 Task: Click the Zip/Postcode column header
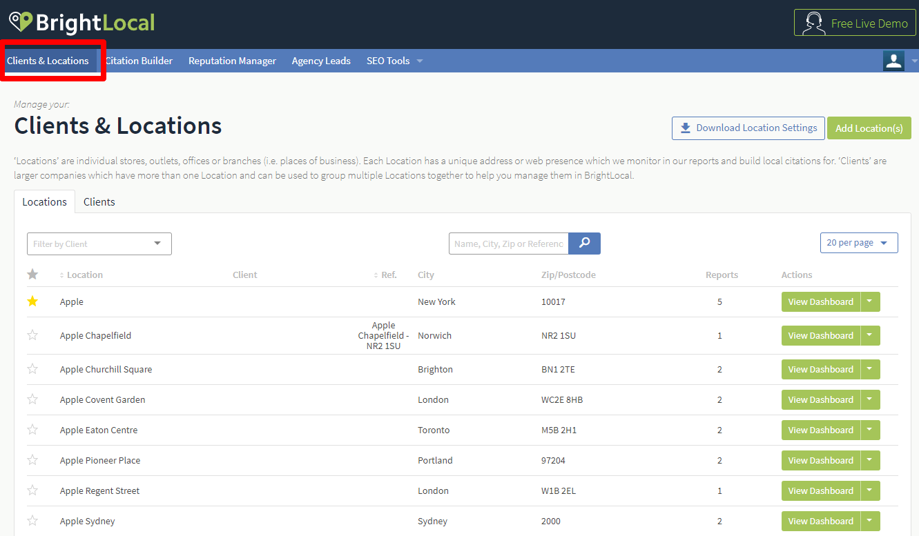coord(568,275)
